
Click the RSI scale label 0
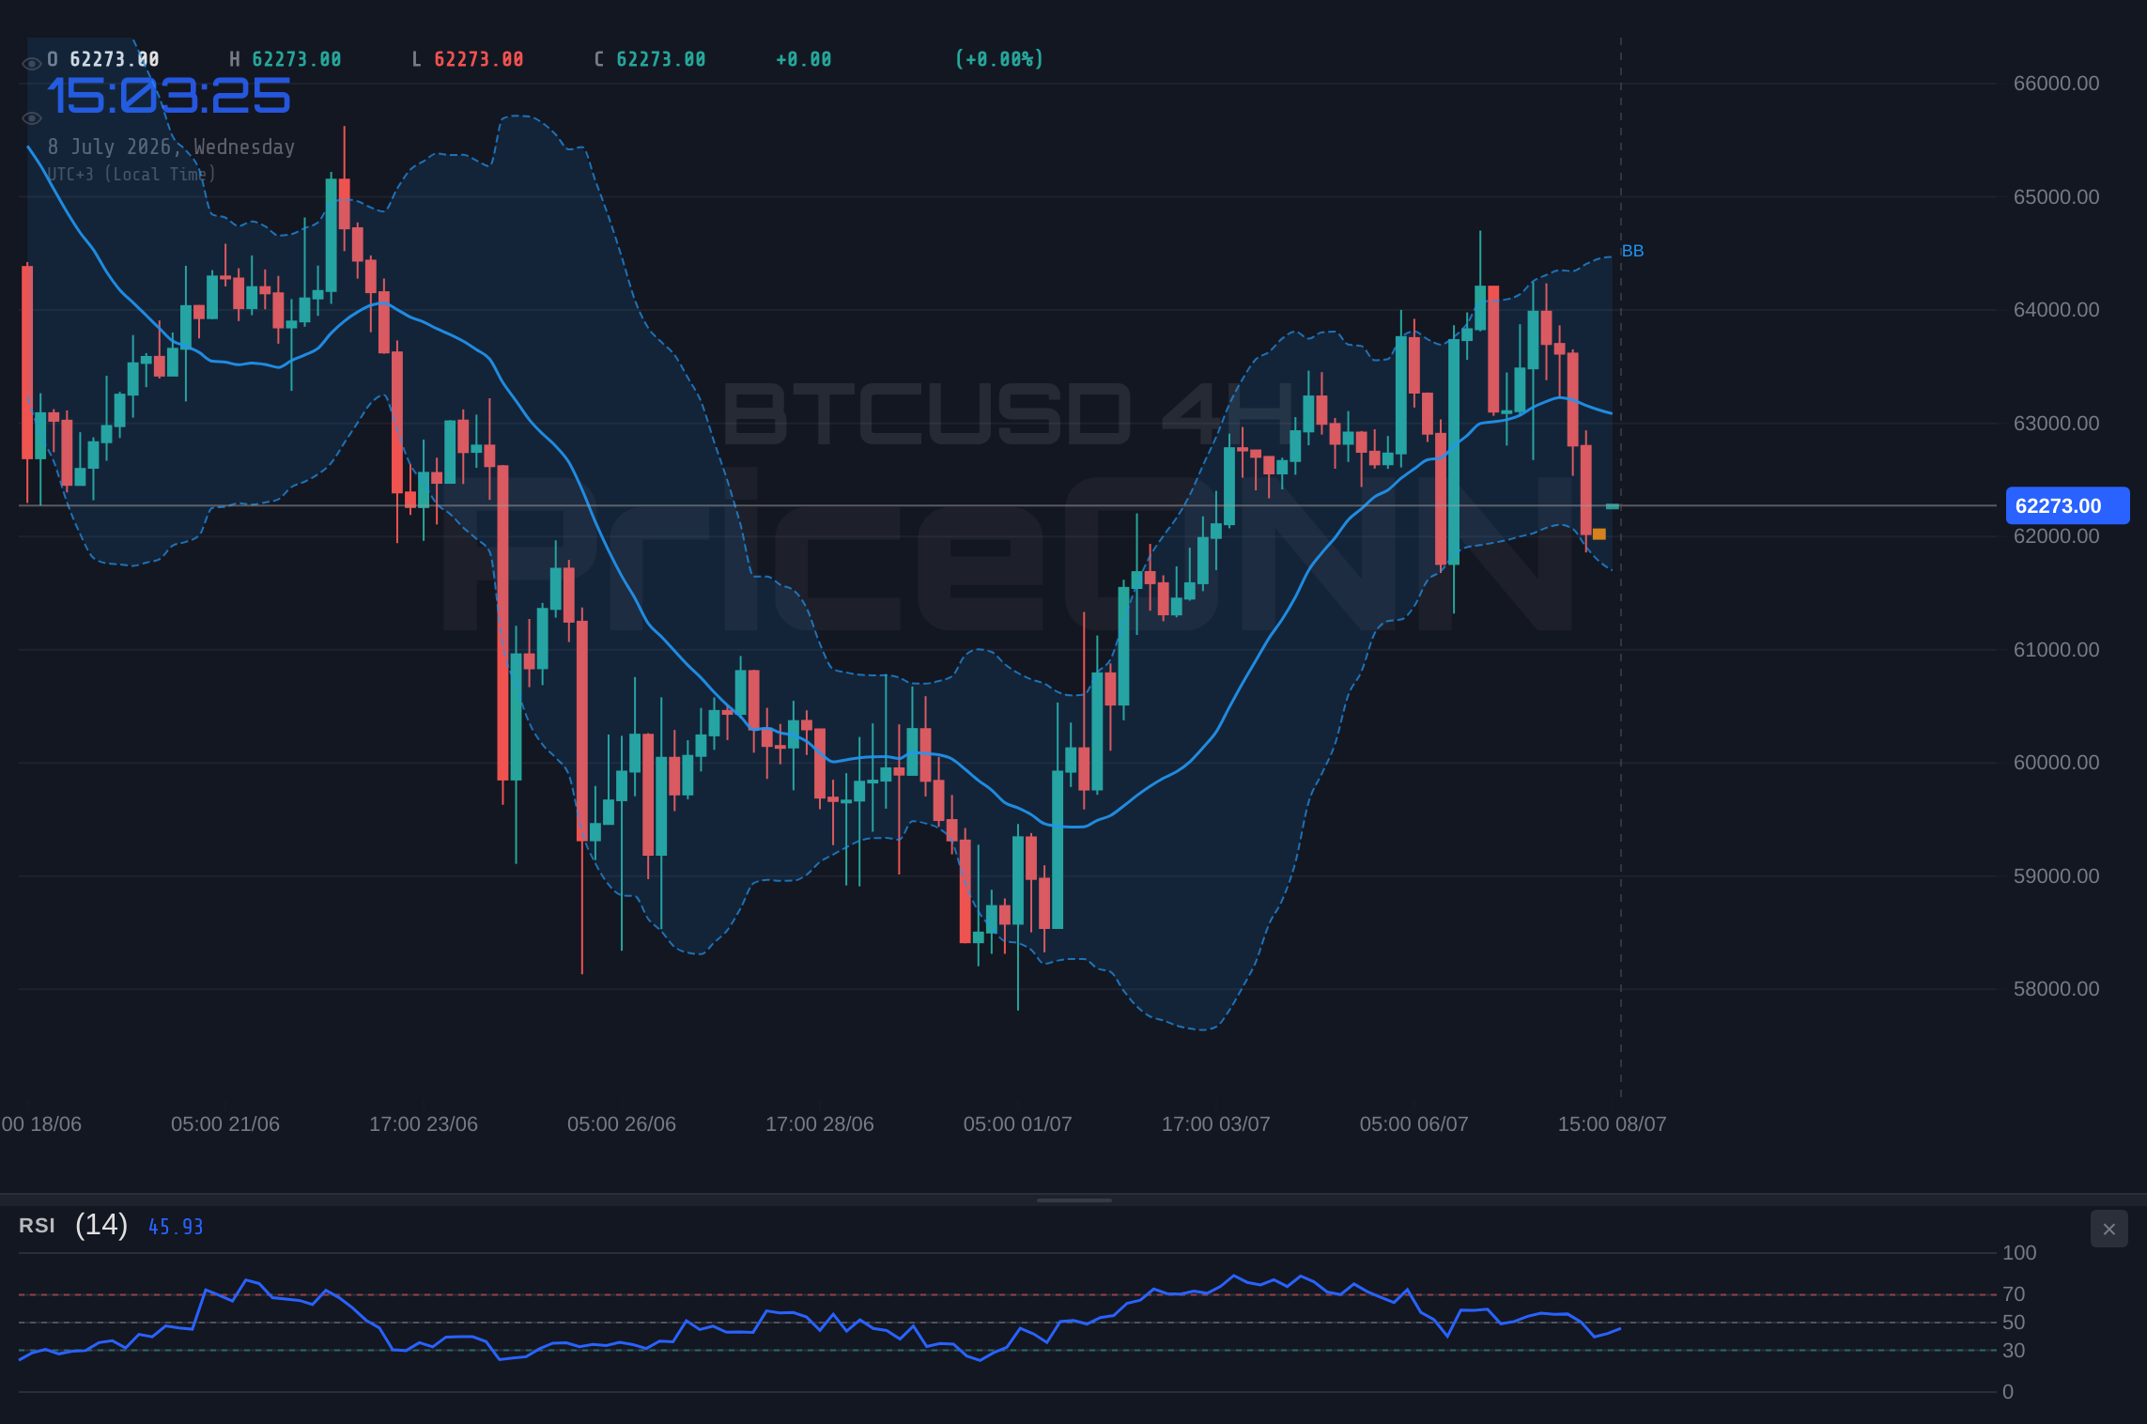click(x=2008, y=1392)
